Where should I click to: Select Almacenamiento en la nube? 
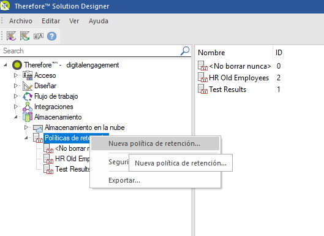pos(85,128)
